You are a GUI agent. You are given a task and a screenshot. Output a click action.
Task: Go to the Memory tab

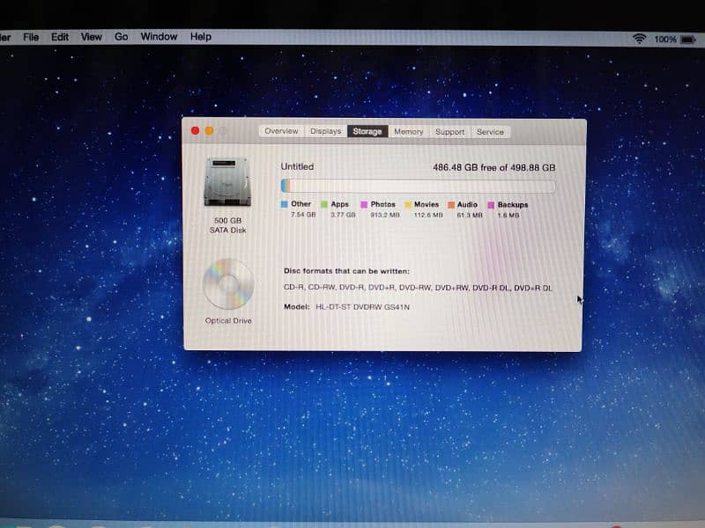click(x=408, y=131)
